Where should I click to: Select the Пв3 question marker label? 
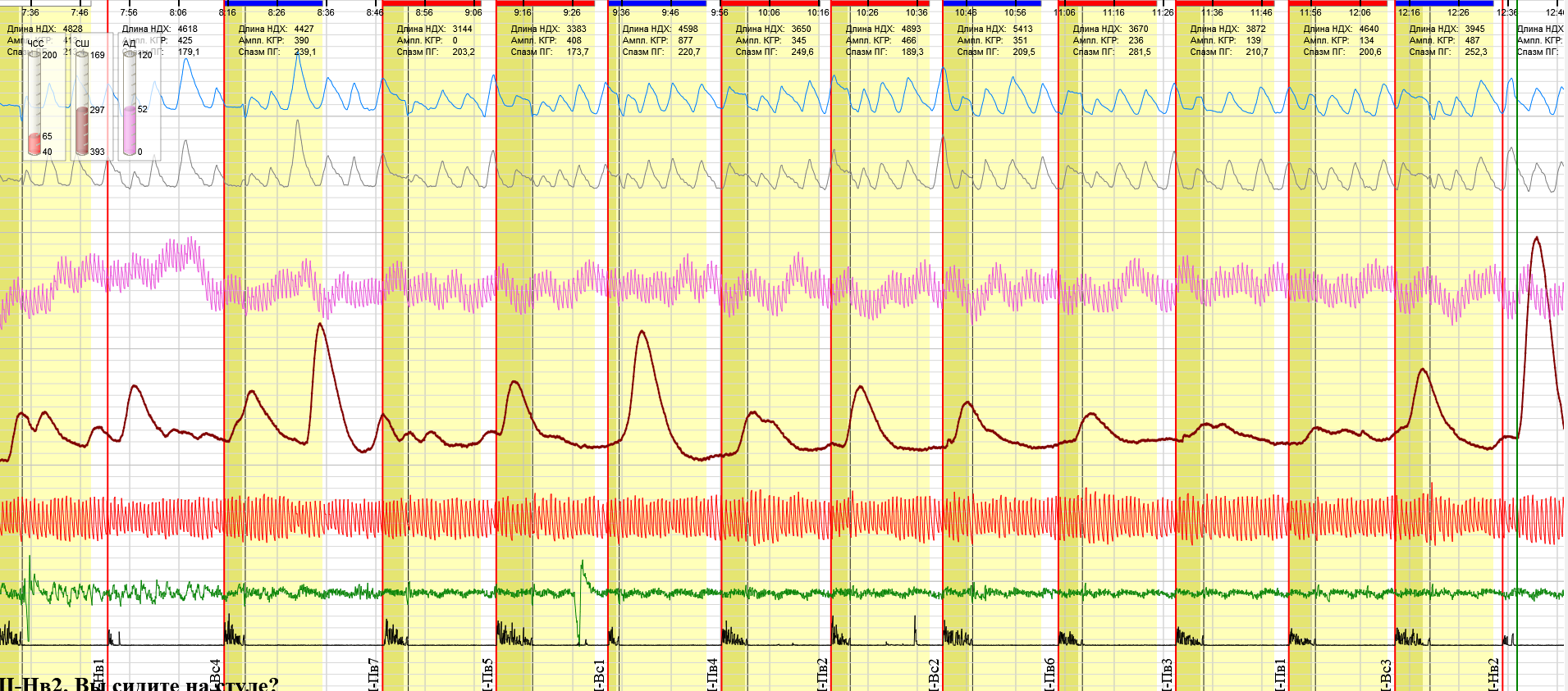click(x=1167, y=673)
